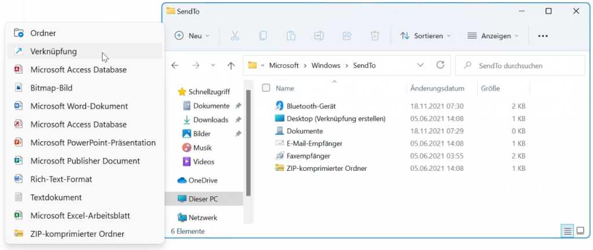Click SendTo in the address path
The image size is (593, 250).
(364, 65)
